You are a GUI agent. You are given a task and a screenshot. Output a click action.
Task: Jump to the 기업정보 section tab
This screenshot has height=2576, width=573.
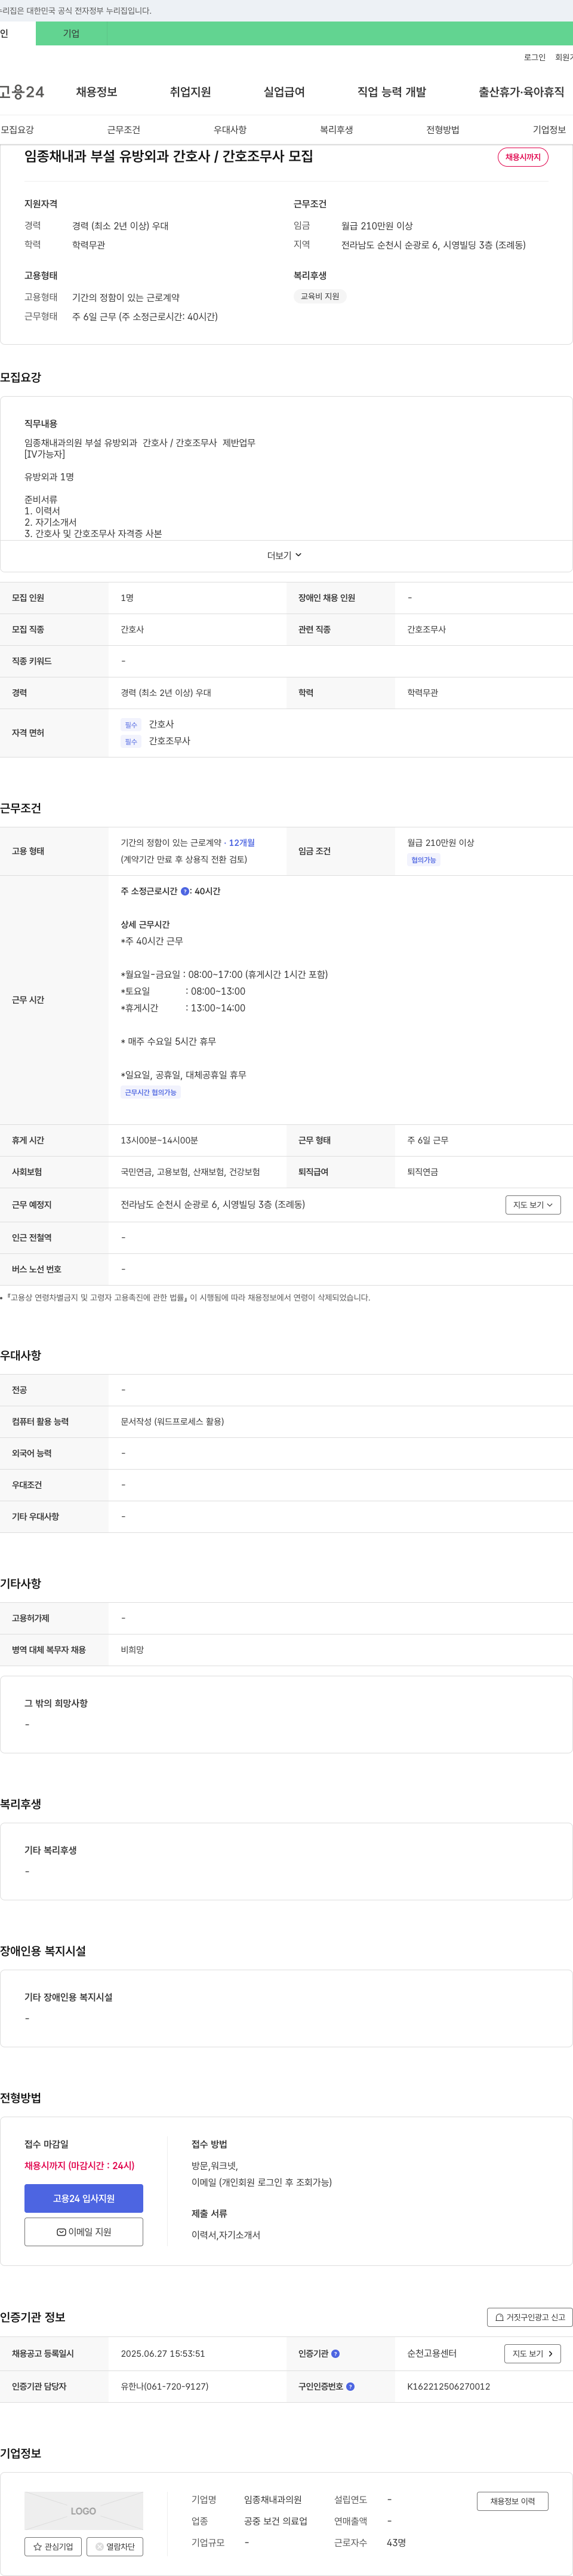549,130
